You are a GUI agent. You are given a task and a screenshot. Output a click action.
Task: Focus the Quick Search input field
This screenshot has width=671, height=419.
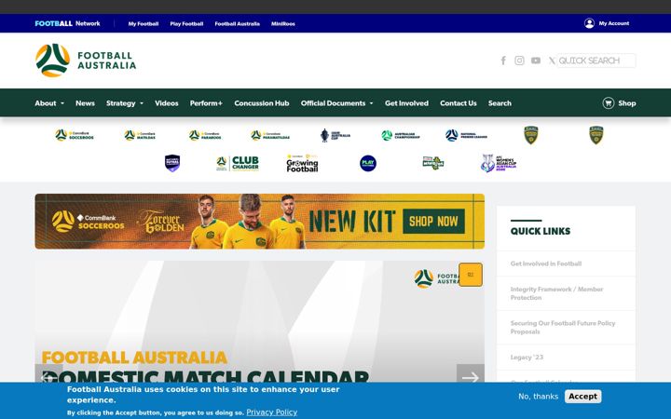[x=596, y=61]
